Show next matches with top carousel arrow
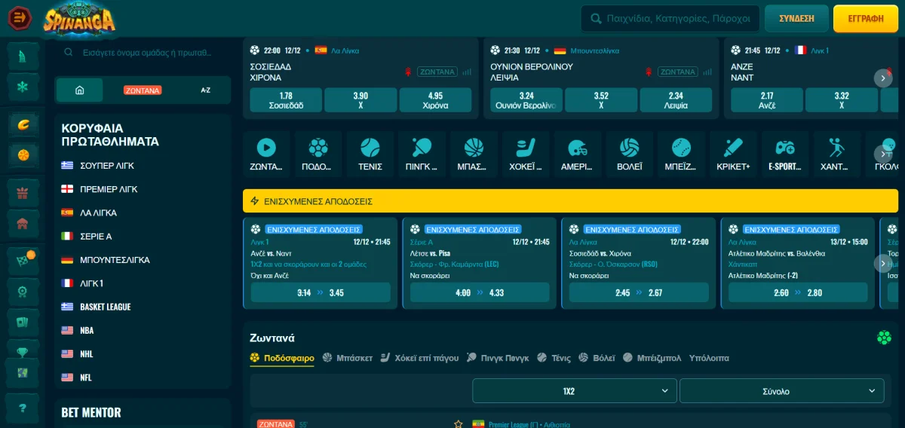The width and height of the screenshot is (905, 428). [x=883, y=78]
